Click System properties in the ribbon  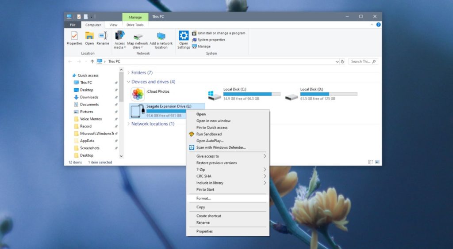(x=211, y=40)
